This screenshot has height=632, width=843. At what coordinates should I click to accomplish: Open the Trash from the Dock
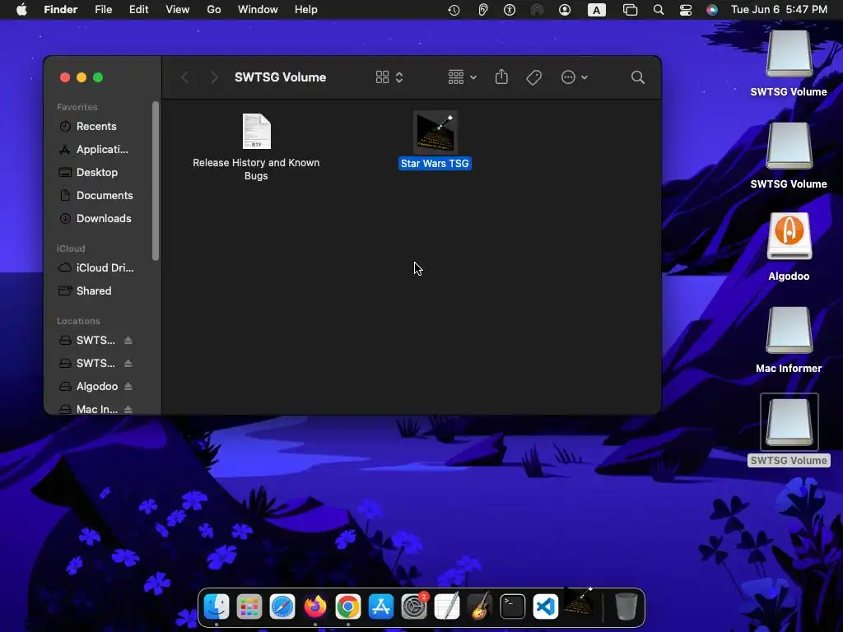(x=626, y=606)
